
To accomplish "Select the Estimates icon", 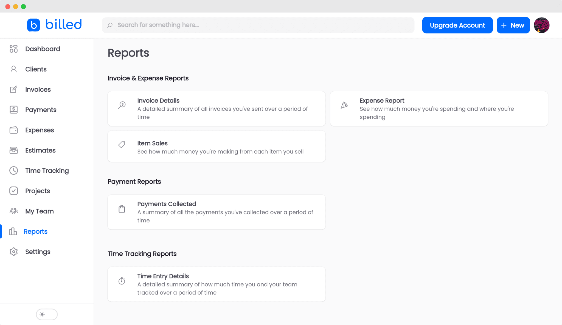I will [x=13, y=150].
